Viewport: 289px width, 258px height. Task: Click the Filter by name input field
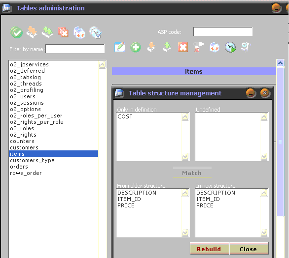click(75, 49)
